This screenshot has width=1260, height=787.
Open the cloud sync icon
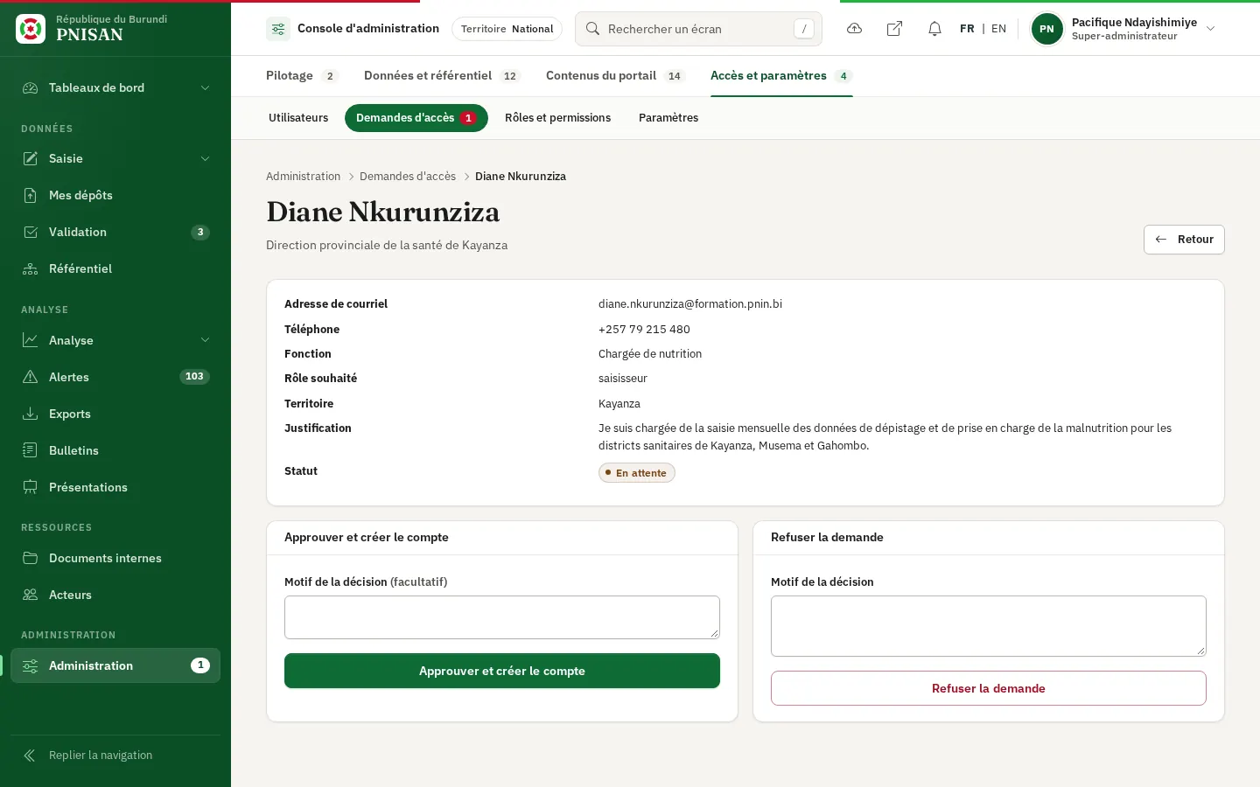tap(855, 29)
